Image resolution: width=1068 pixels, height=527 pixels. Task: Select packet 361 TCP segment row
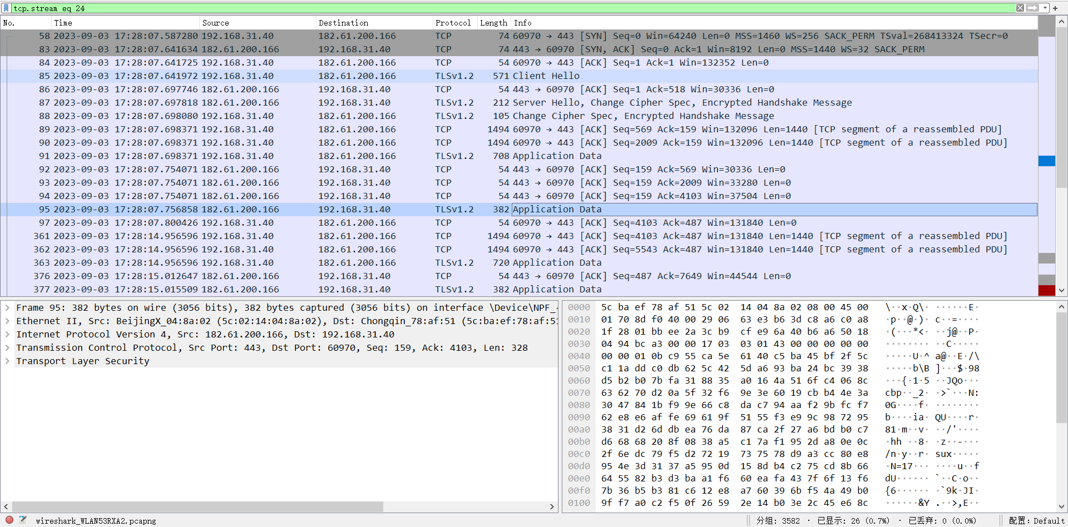click(519, 236)
